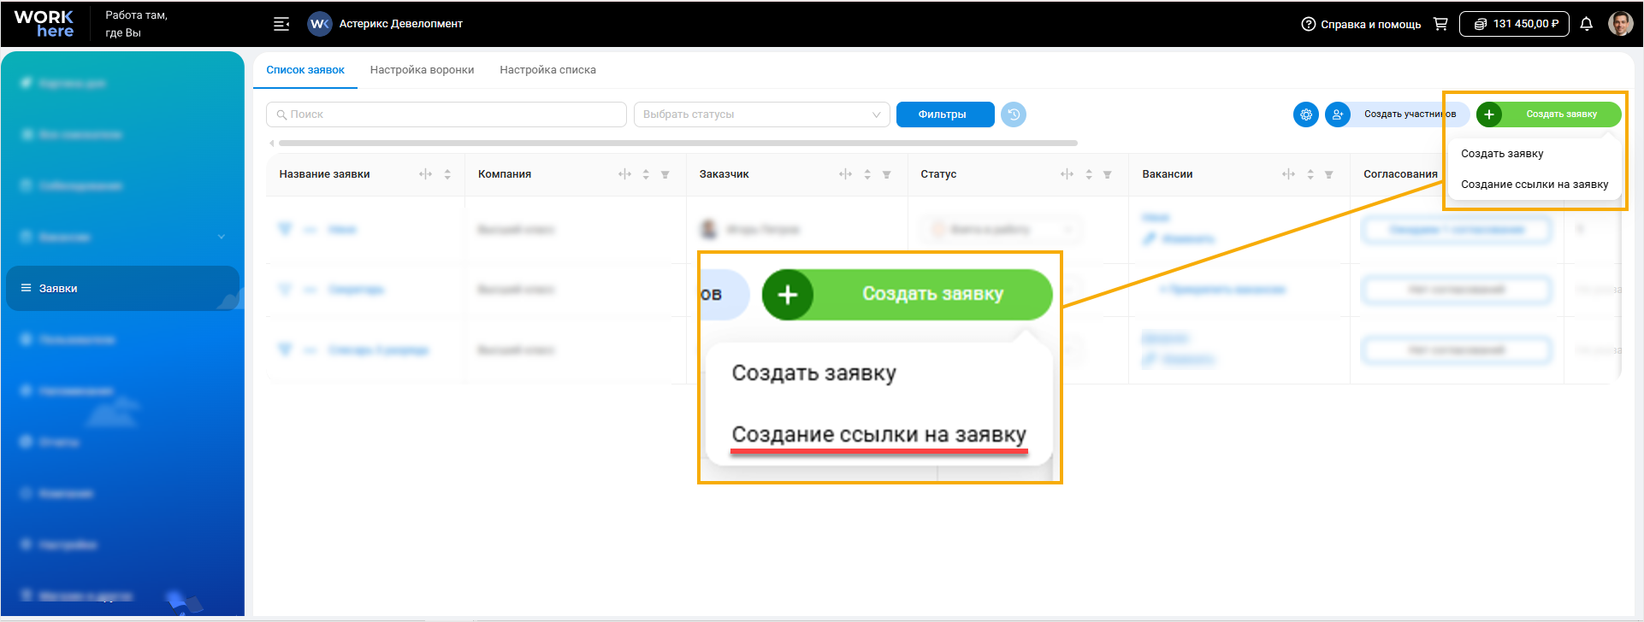This screenshot has width=1644, height=622.
Task: Switch to the Список заявок tab
Action: [x=305, y=70]
